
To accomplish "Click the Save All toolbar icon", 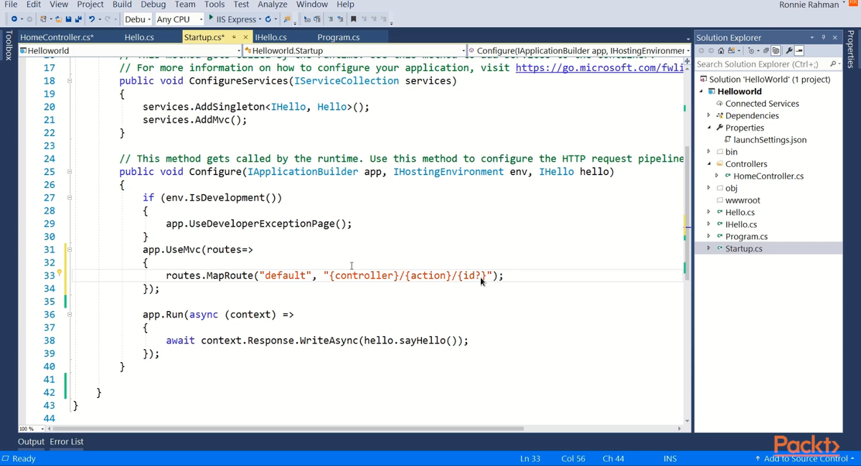I will pos(78,19).
